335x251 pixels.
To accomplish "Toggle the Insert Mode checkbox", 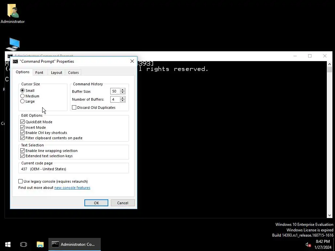I will [x=23, y=127].
